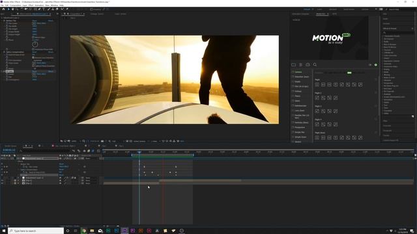Select the Clone Stamp tool

[53, 9]
